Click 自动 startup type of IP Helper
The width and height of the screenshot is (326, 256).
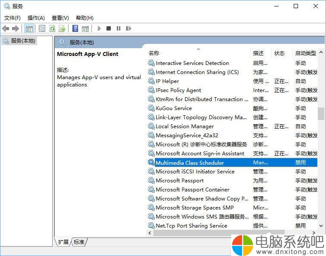pos(301,81)
